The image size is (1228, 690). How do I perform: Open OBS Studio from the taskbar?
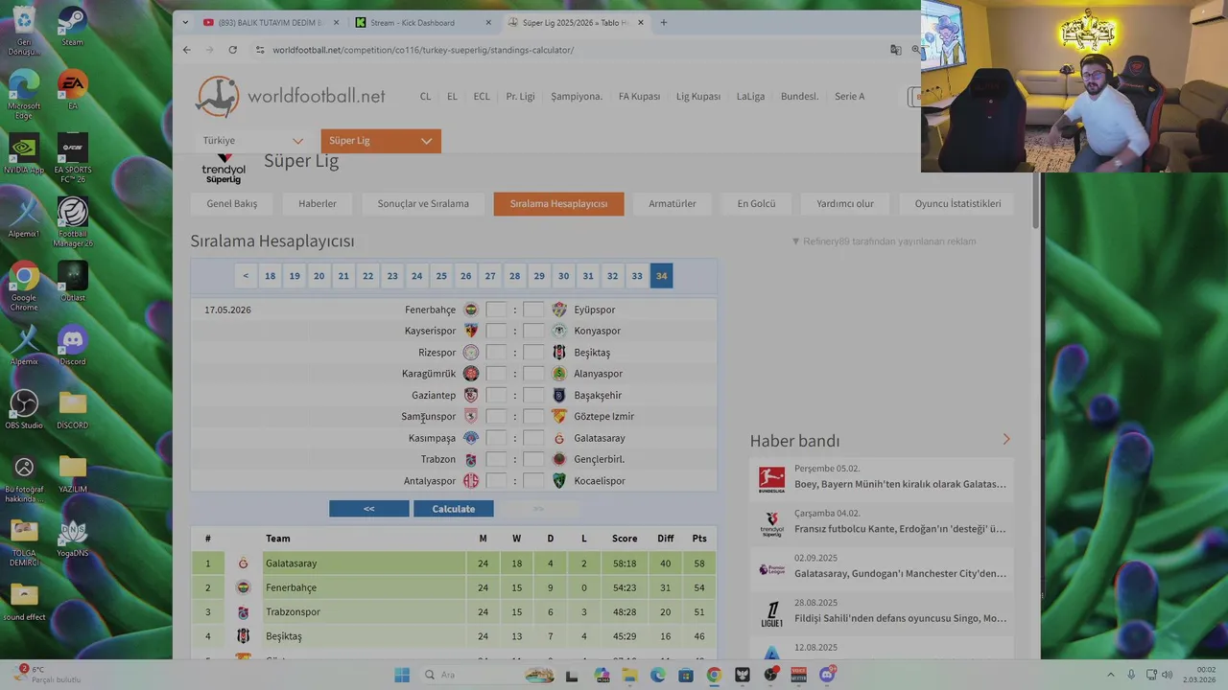770,675
